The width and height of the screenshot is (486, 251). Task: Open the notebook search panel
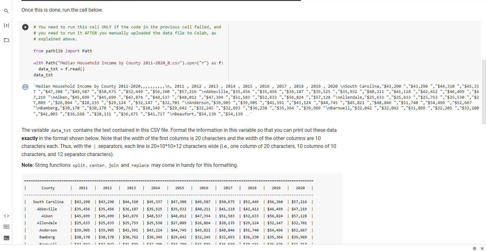click(x=6, y=11)
